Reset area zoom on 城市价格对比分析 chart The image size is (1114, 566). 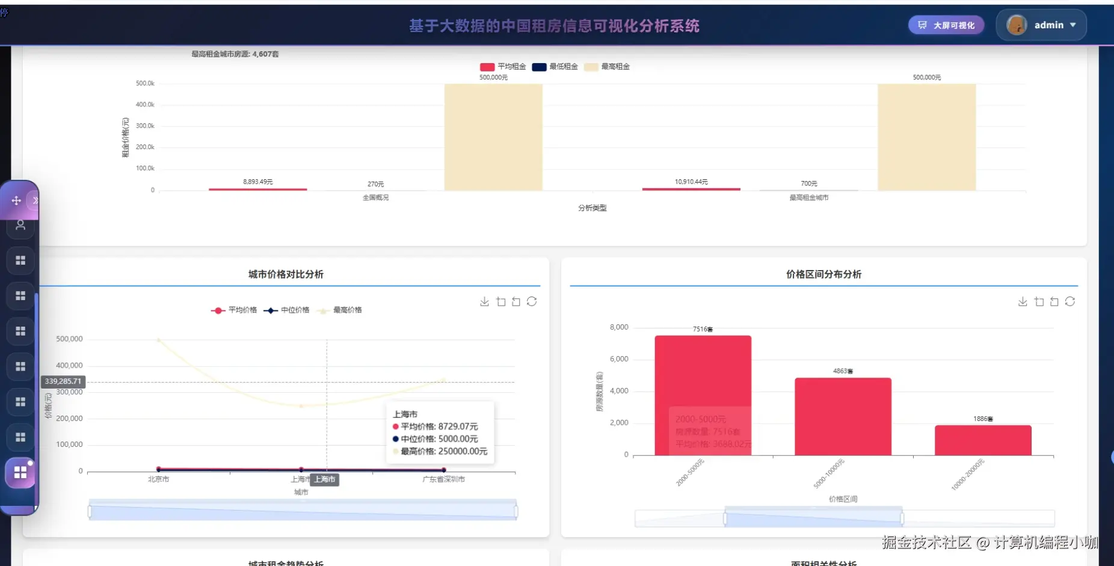point(516,301)
